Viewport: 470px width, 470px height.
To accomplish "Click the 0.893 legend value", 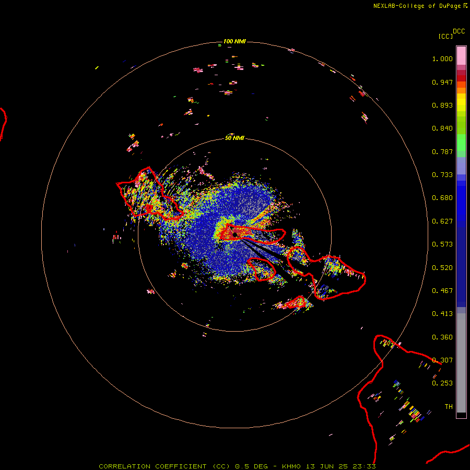I will point(442,105).
